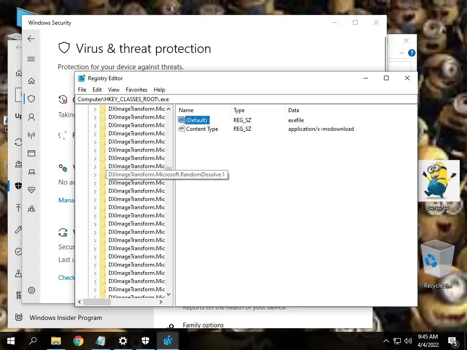The height and width of the screenshot is (350, 467).
Task: Open the notification center in the taskbar
Action: 452,341
